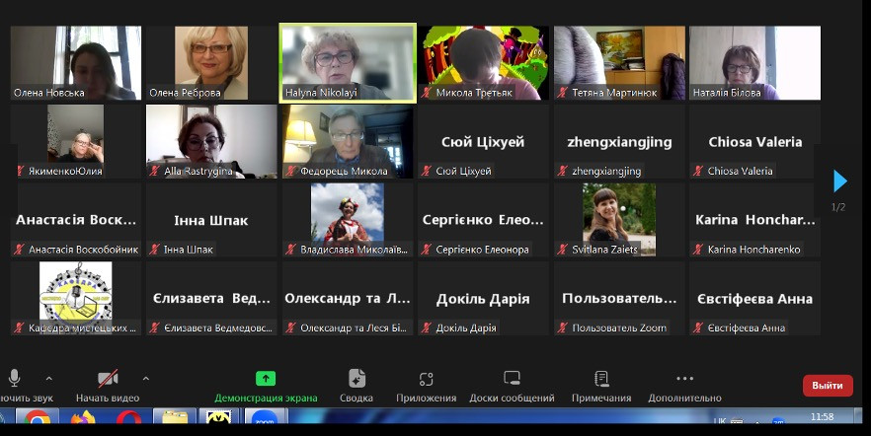Click Євстіфеєва Анна participant tile

tap(754, 299)
